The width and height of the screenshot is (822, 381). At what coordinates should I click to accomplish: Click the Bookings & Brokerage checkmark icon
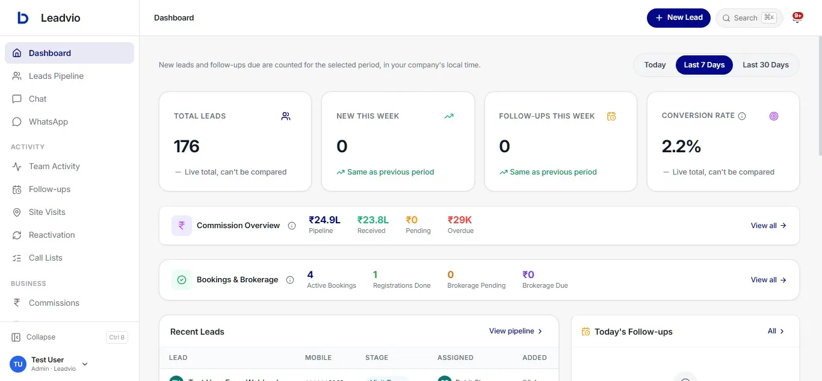coord(182,280)
